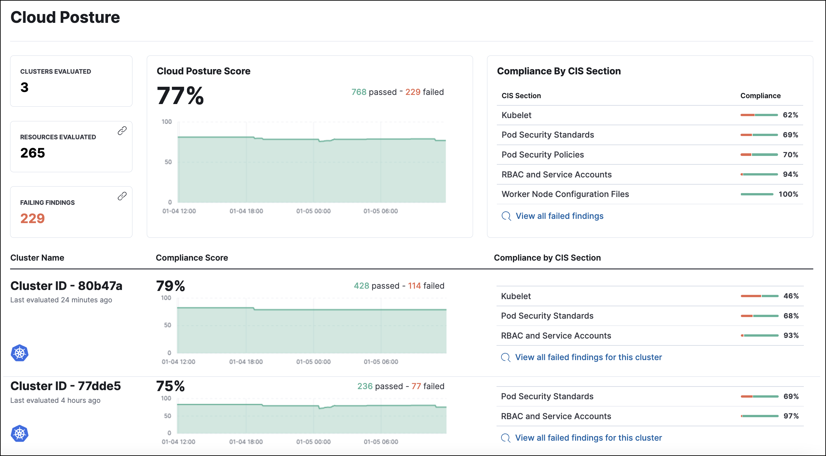Image resolution: width=826 pixels, height=456 pixels.
Task: Sort by the Compliance Score column header
Action: tap(192, 257)
